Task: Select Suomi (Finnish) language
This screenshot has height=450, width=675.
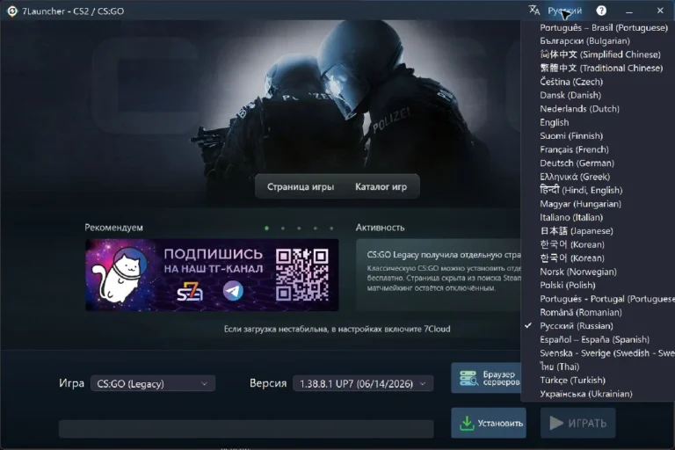Action: click(571, 136)
